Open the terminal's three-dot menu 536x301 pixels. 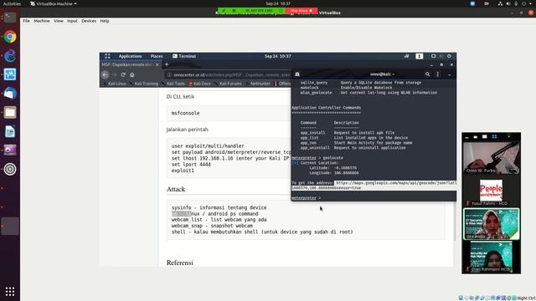coord(437,74)
